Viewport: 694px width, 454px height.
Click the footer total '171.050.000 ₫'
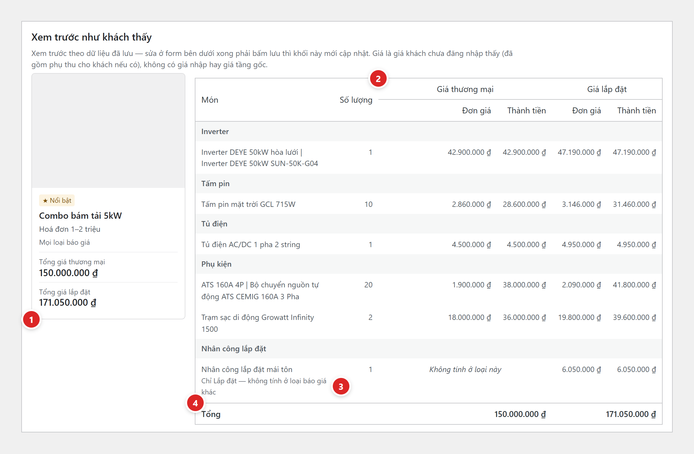pyautogui.click(x=631, y=414)
